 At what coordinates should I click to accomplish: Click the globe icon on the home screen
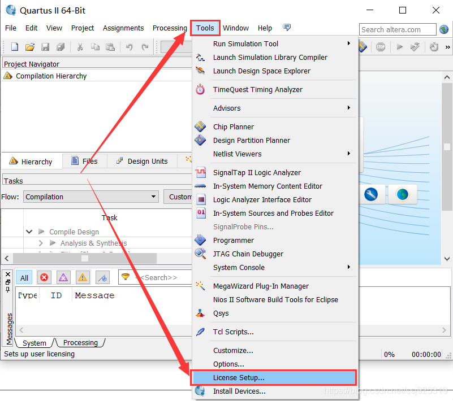pyautogui.click(x=403, y=194)
